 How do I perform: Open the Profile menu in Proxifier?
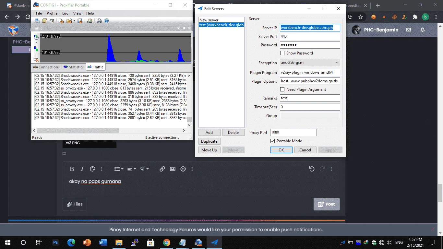52,13
